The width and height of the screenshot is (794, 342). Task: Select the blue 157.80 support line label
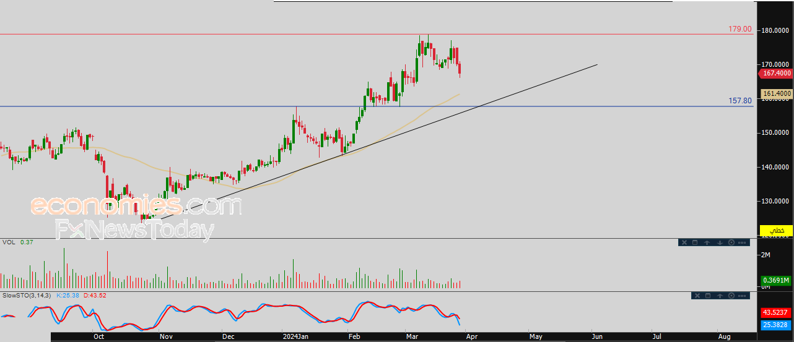coord(739,100)
